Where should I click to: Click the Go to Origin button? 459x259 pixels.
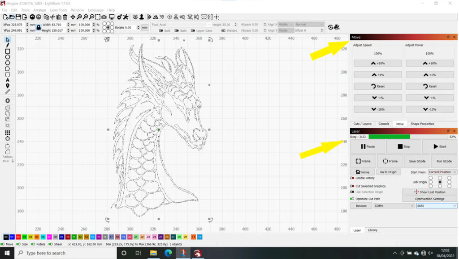coord(388,172)
